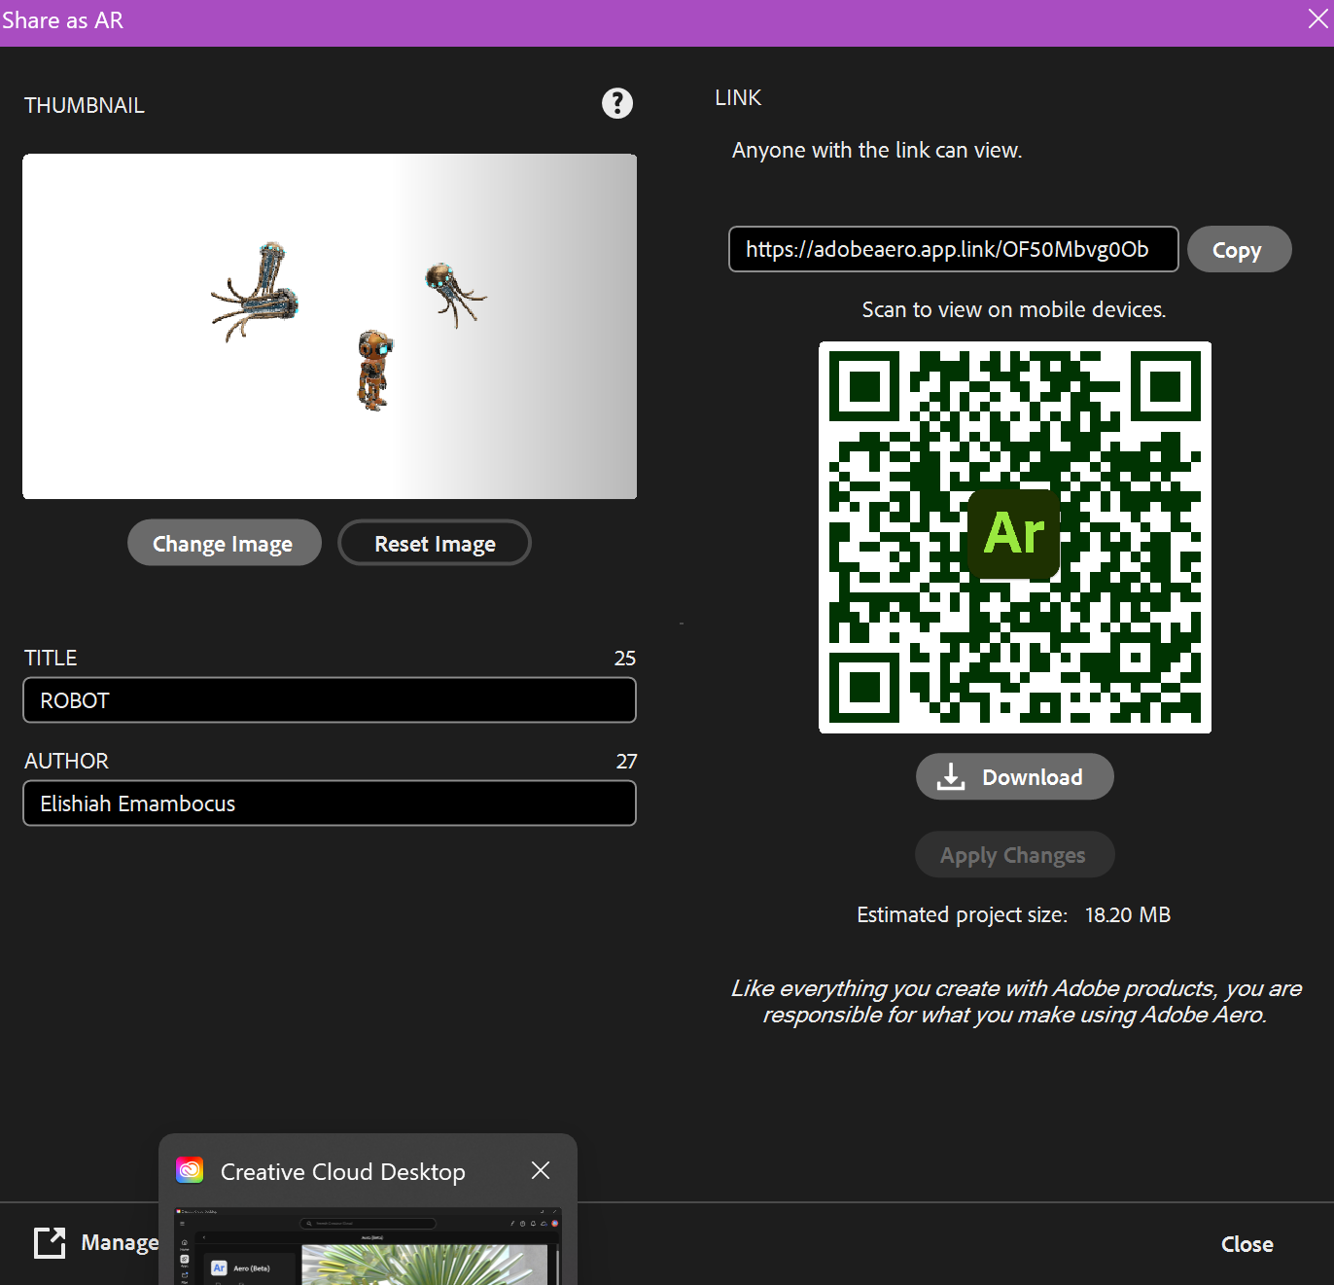Click the '18.20 MB' size value
1334x1285 pixels.
pos(1128,914)
